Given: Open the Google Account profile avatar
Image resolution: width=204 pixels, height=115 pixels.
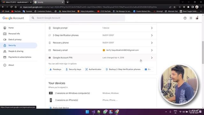Looking at the screenshot, I should (197, 18).
